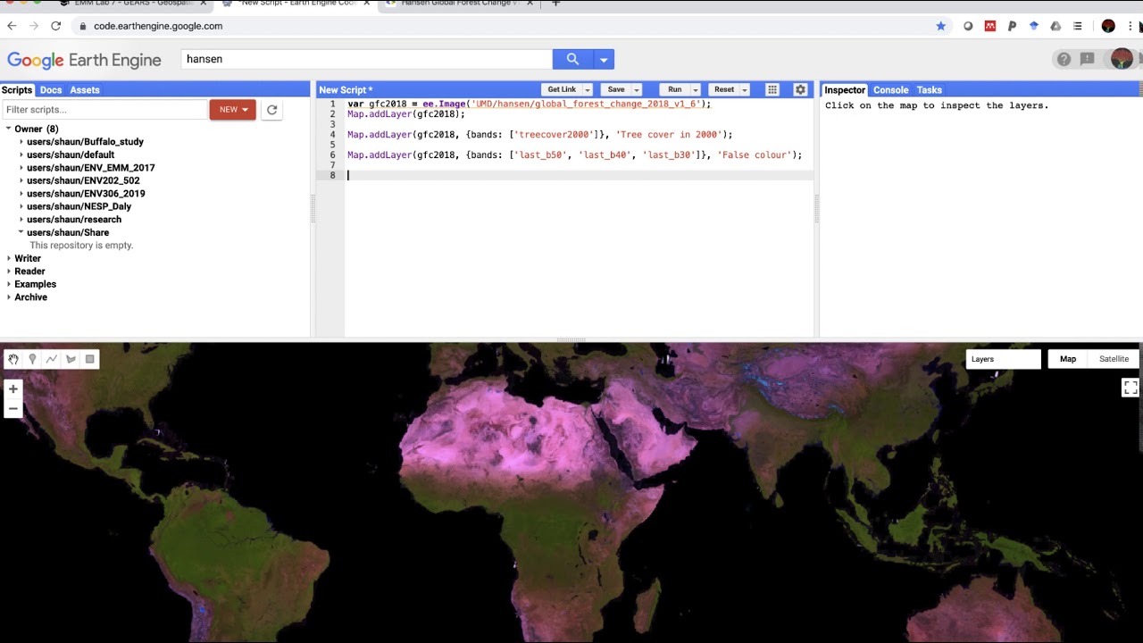1143x643 pixels.
Task: Open the Reset dropdown arrow
Action: pyautogui.click(x=744, y=89)
